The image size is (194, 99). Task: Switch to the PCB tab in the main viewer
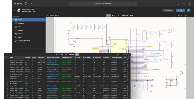tap(113, 16)
